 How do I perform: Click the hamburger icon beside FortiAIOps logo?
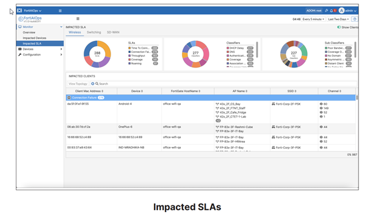(78, 19)
